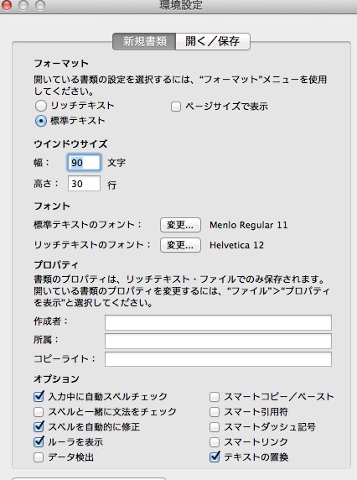The width and height of the screenshot is (357, 480).
Task: Enable スペルと一緒に文法をチェック checkbox
Action: pos(39,412)
